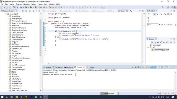Toggle Show Console on Standard Error

click(155, 67)
